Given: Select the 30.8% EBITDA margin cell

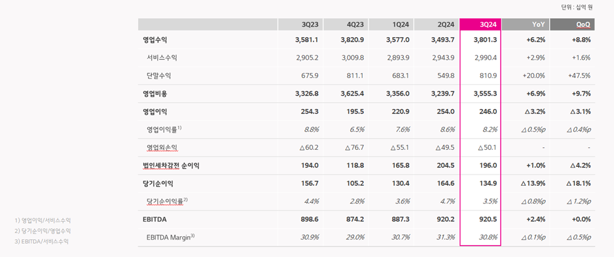Looking at the screenshot, I should tap(489, 238).
